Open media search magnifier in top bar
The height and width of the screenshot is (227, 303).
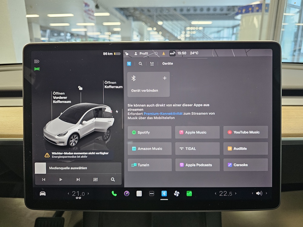tap(141, 64)
